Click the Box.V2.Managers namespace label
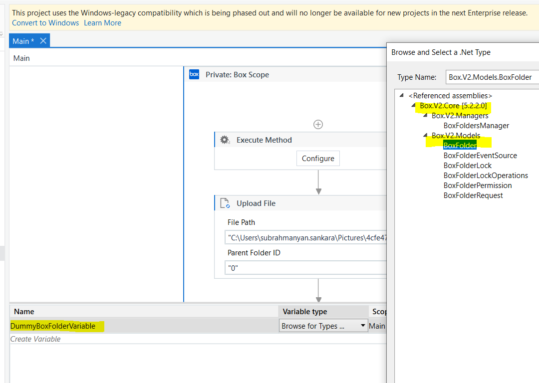The height and width of the screenshot is (383, 539). tap(460, 116)
